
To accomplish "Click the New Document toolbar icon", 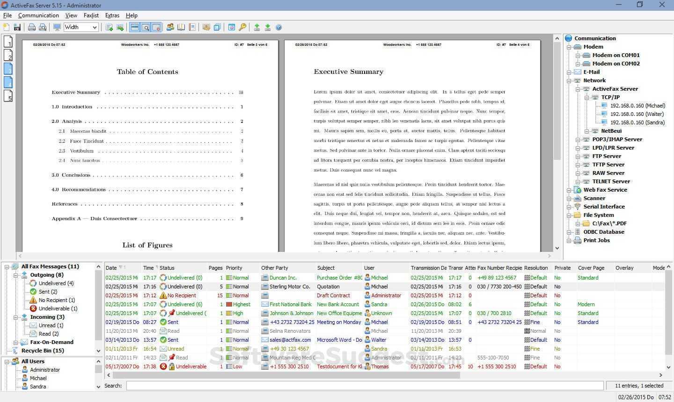I will click(7, 27).
